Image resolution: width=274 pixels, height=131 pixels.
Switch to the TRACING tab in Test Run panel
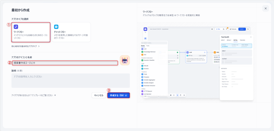point(242,40)
